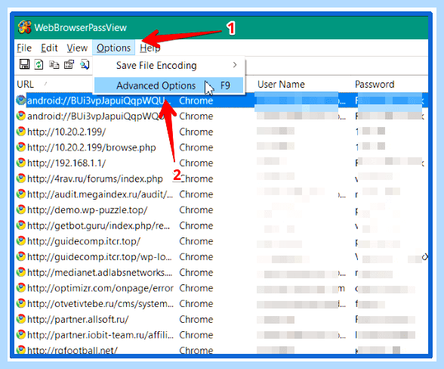Select the http://guidecomp.itcr.top/wp-lo... URL

100,256
